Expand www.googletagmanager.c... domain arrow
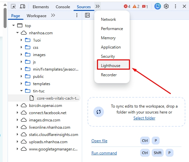 17,149
